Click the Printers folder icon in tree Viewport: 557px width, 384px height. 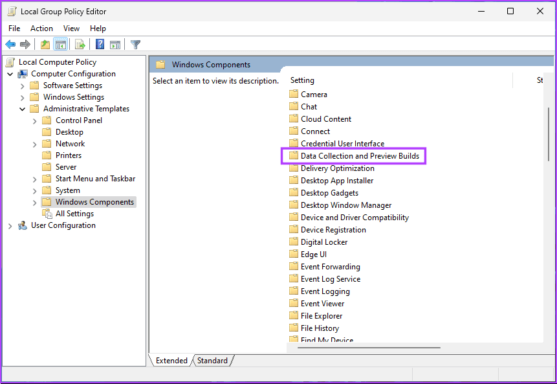coord(47,155)
